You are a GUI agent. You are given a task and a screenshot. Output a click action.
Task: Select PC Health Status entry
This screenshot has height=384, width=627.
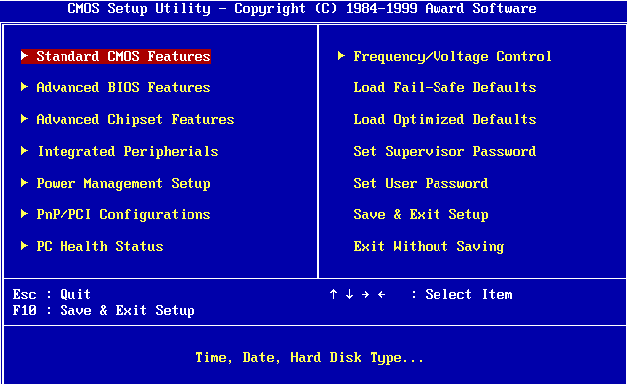click(x=99, y=246)
